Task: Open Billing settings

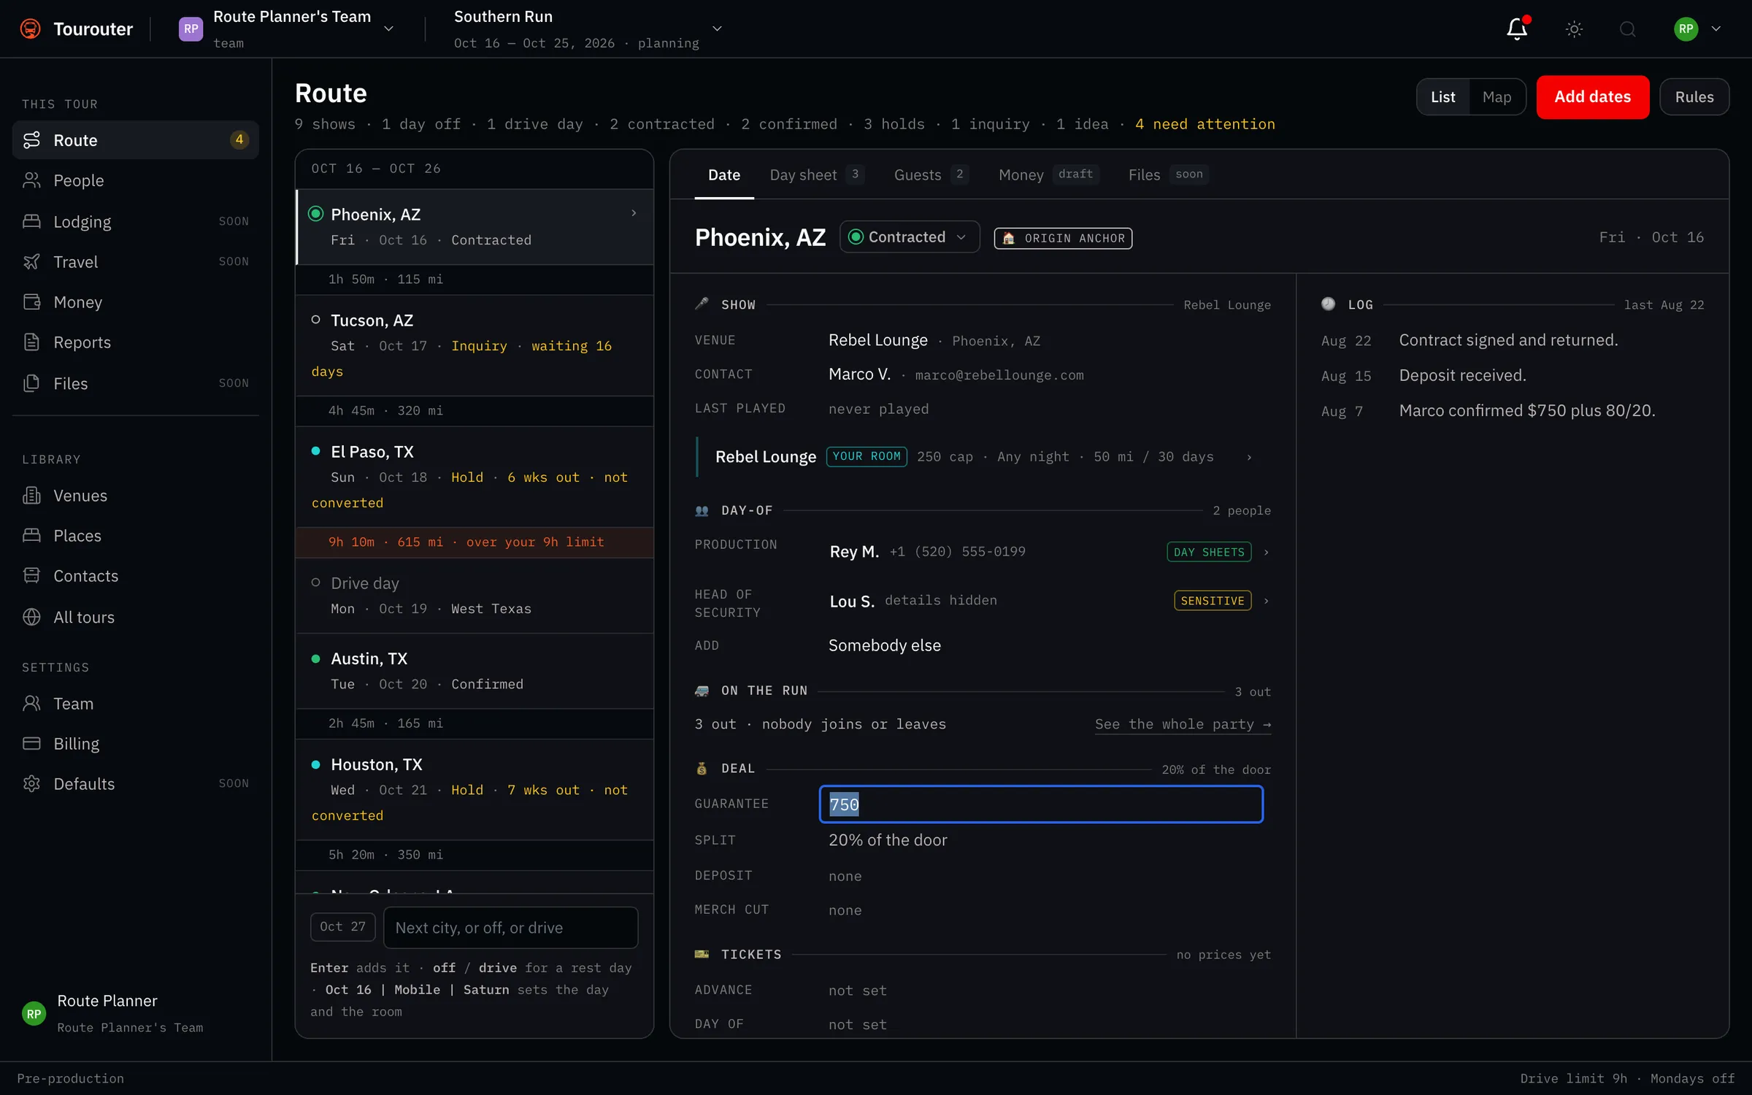Action: pos(136,744)
